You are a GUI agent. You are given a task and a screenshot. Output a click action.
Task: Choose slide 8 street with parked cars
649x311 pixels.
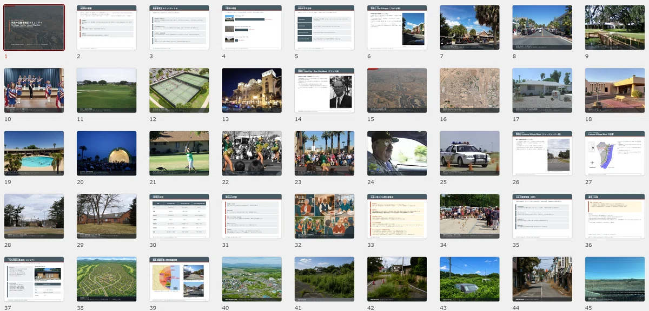[542, 28]
